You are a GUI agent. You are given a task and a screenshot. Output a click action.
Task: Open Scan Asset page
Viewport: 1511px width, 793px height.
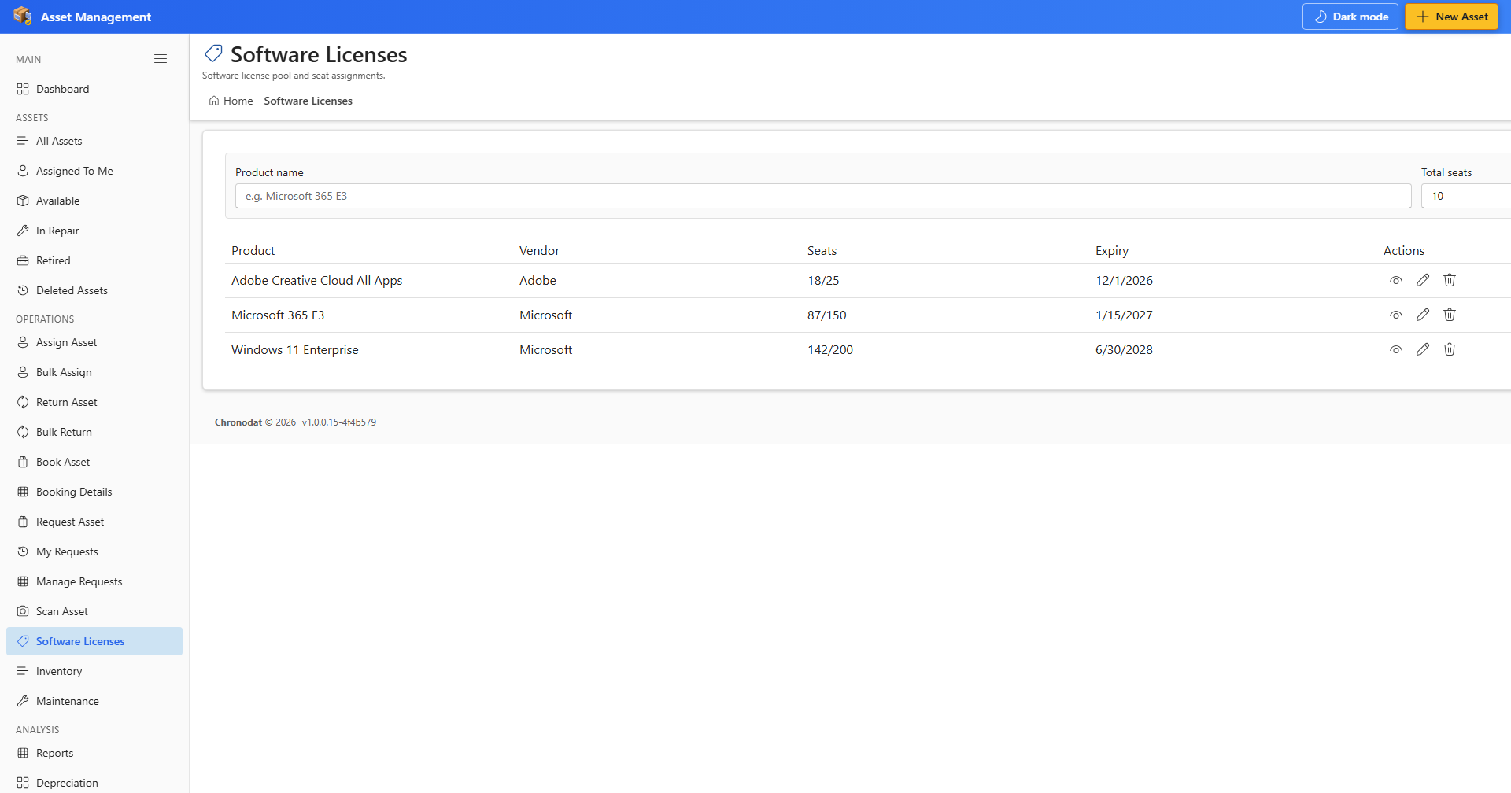click(x=94, y=611)
